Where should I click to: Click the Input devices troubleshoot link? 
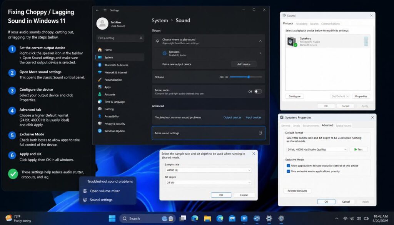(254, 118)
